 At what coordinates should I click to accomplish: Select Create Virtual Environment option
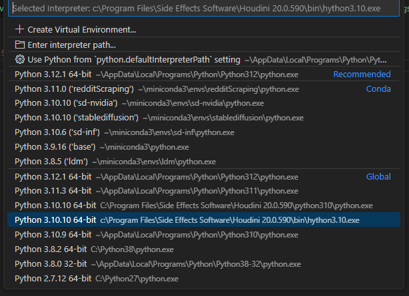click(x=204, y=29)
